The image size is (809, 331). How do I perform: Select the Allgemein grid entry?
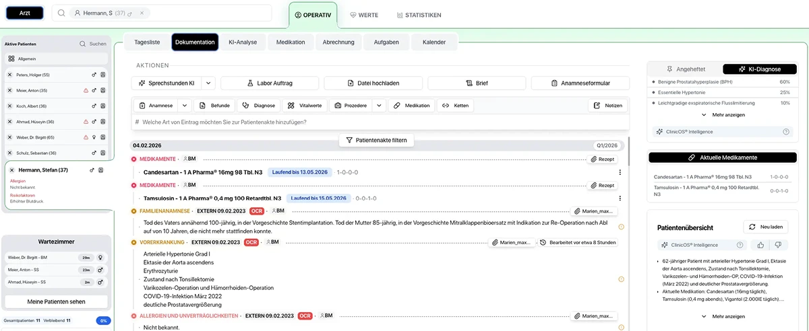pyautogui.click(x=56, y=59)
